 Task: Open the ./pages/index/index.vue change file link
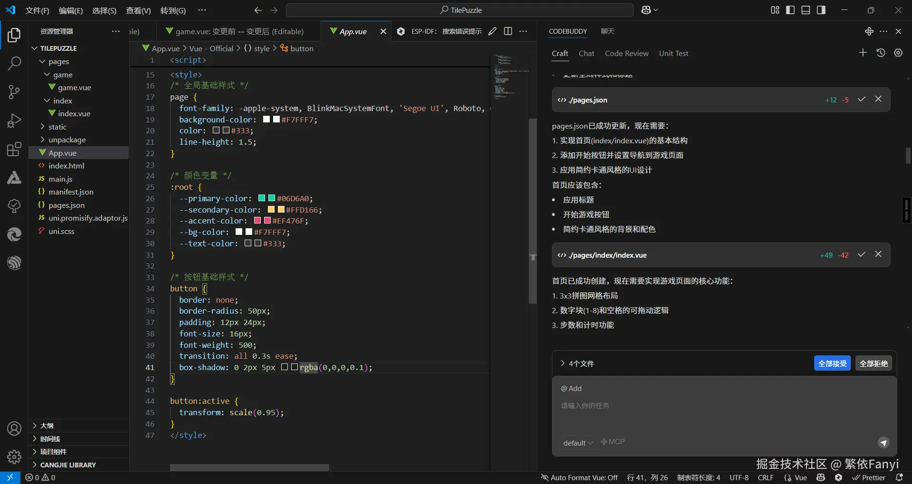coord(608,255)
